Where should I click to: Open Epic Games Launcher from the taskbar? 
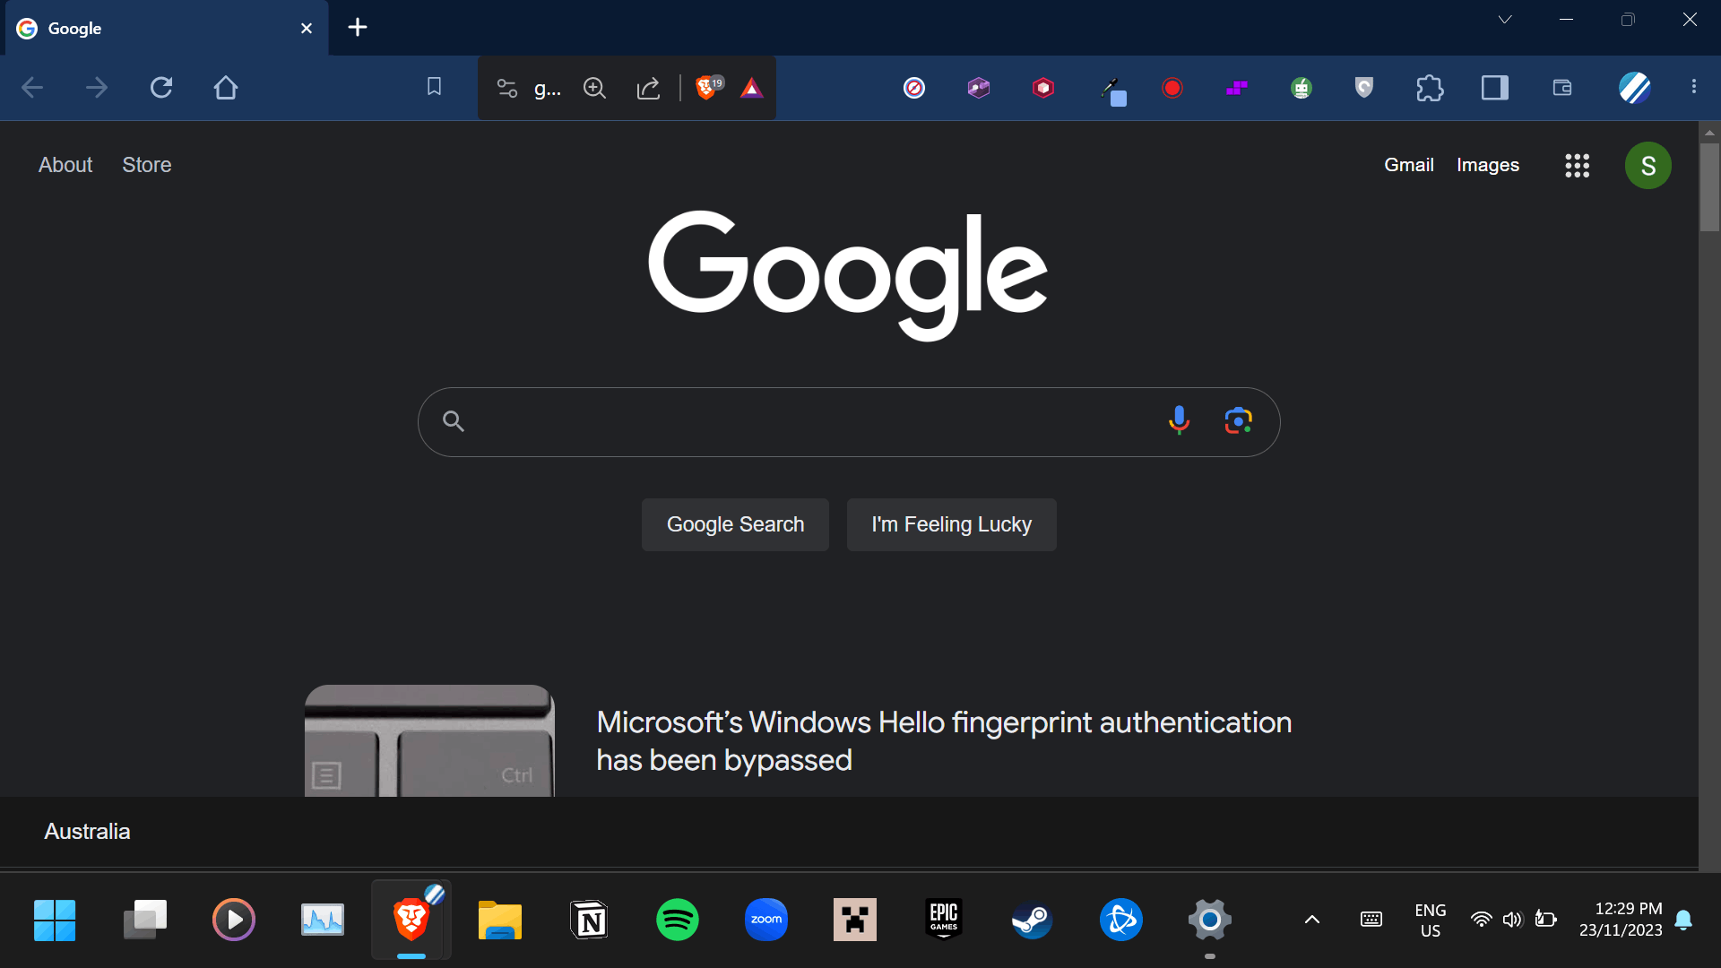click(x=944, y=919)
